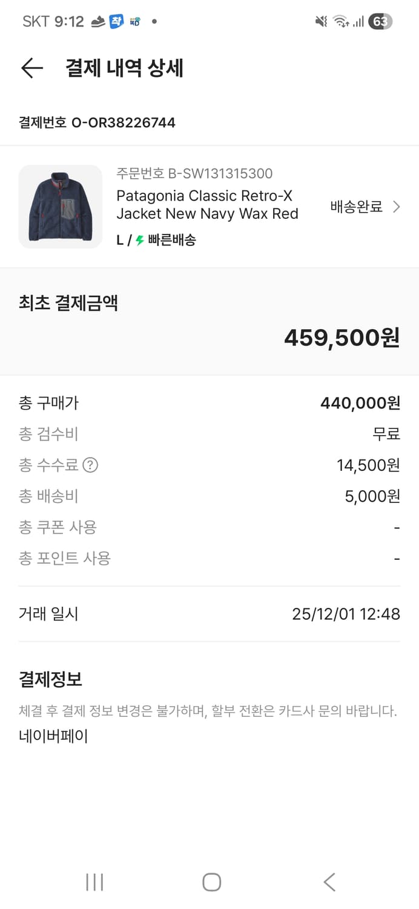419x909 pixels.
Task: Select the total payment amount 459,500원
Action: coord(342,337)
